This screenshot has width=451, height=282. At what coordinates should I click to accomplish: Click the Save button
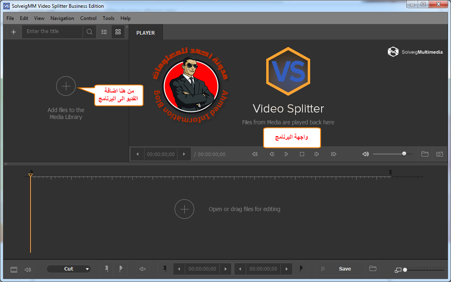[x=345, y=269]
